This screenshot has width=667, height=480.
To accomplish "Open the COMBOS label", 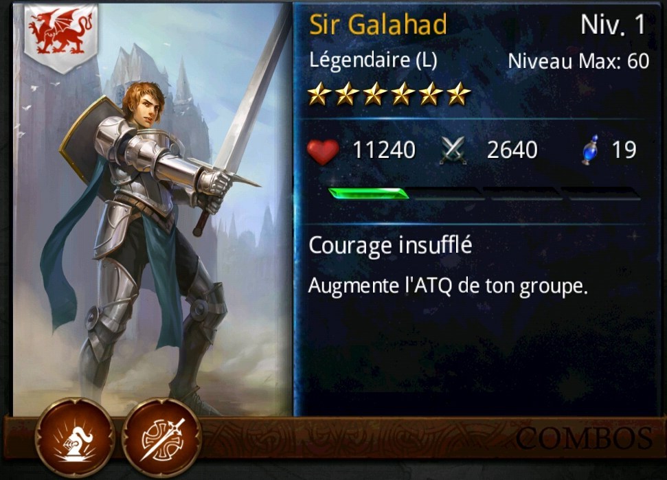I will point(584,438).
